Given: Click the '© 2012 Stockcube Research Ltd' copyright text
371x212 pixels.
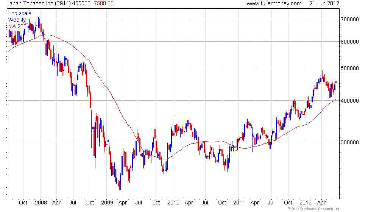Looking at the screenshot, I should coord(313,209).
